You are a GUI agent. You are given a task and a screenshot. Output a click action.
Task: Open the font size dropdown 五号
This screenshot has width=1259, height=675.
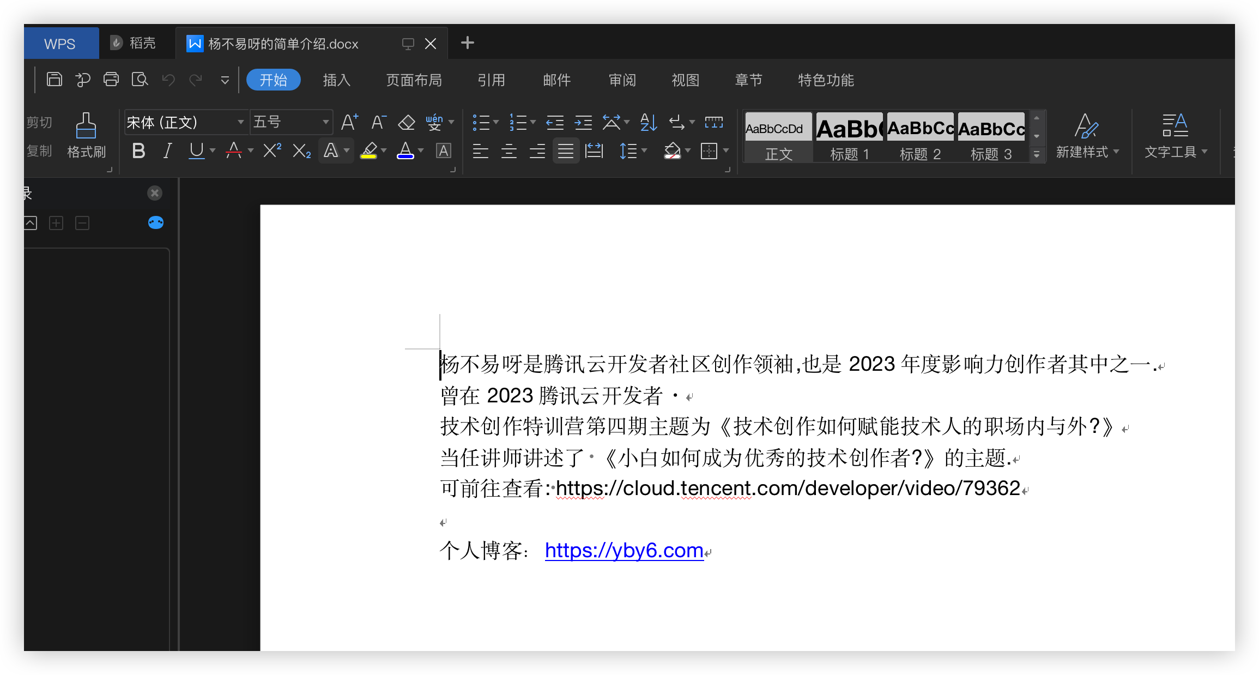click(x=325, y=122)
